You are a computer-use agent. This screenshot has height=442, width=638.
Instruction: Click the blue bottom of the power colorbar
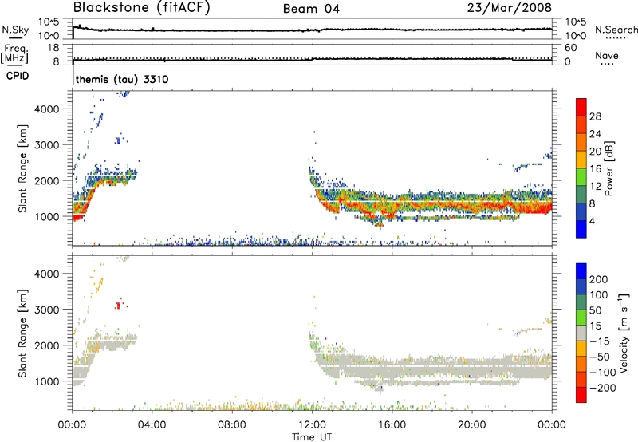(x=581, y=229)
